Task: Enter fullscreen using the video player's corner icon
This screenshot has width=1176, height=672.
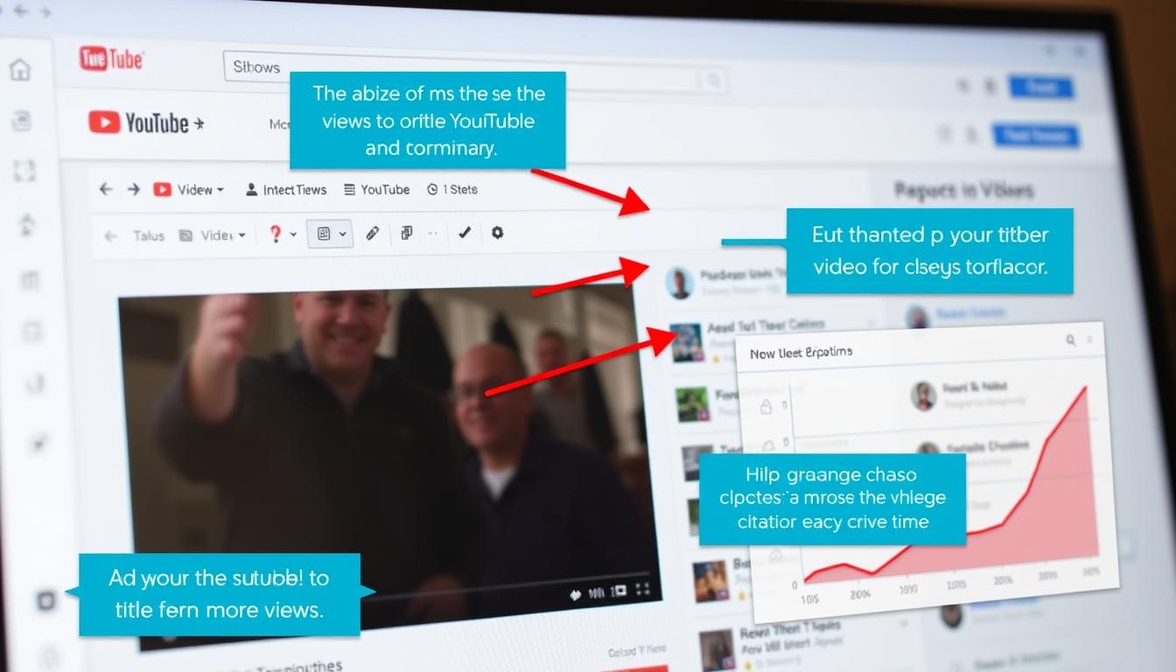Action: tap(642, 590)
